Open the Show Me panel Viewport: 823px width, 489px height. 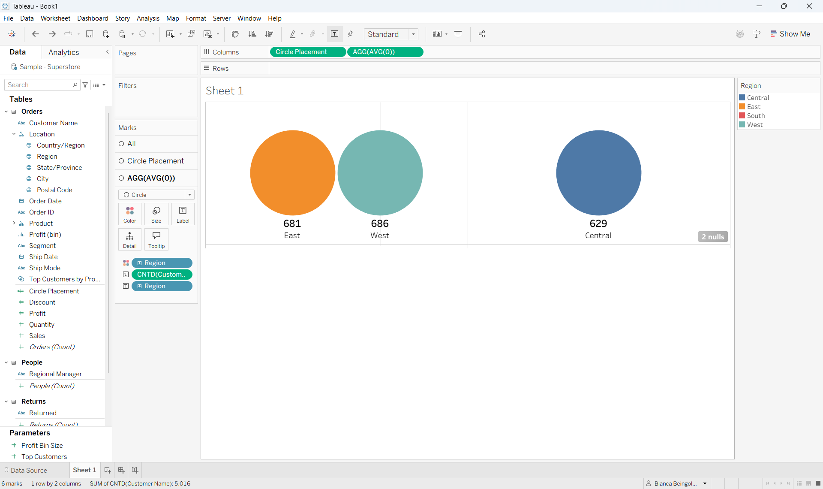pos(790,34)
